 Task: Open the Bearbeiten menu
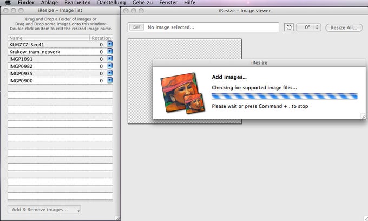tap(77, 3)
